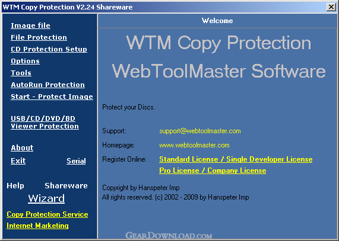Open CD Protection Setup
The height and width of the screenshot is (241, 339).
tap(49, 49)
